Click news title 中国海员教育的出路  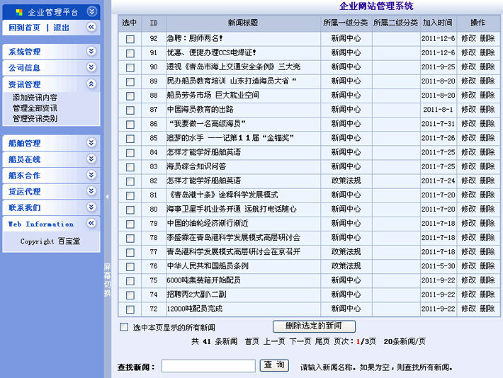tap(200, 110)
